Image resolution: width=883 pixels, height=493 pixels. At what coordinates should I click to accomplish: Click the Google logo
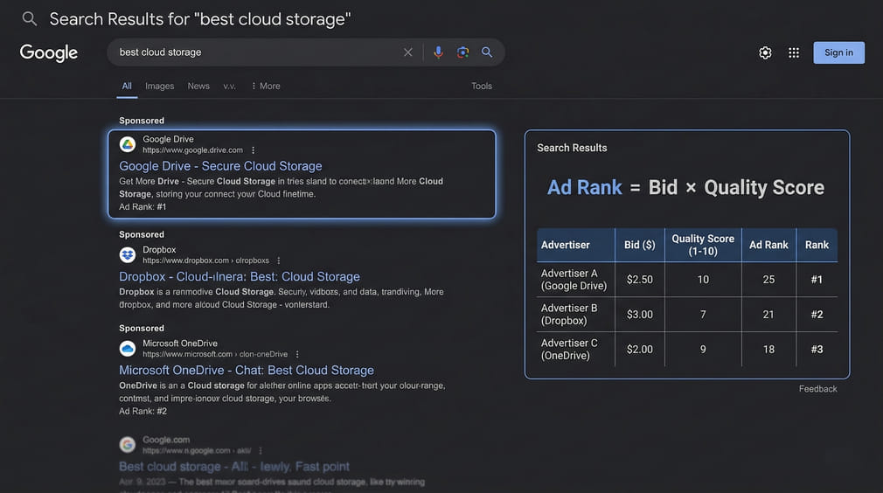click(x=49, y=52)
